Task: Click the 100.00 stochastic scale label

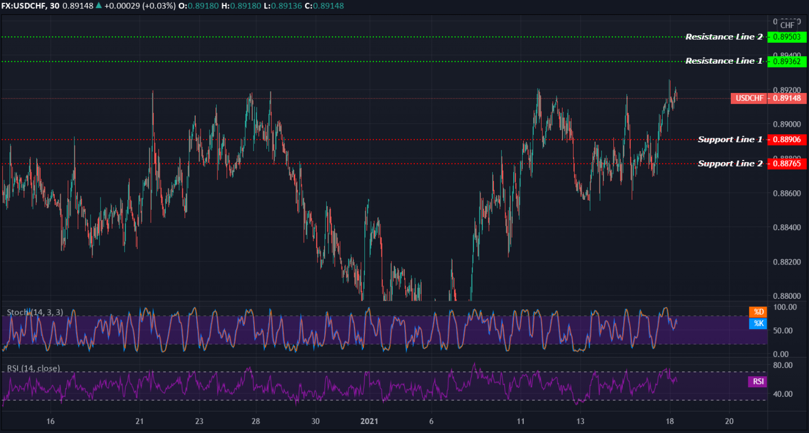Action: pyautogui.click(x=785, y=307)
